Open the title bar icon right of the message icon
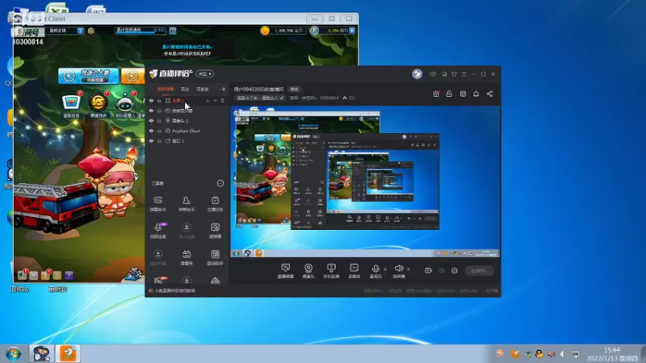This screenshot has height=363, width=646. tap(444, 74)
